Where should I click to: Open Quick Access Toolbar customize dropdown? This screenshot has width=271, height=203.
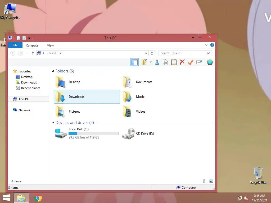coord(29,38)
